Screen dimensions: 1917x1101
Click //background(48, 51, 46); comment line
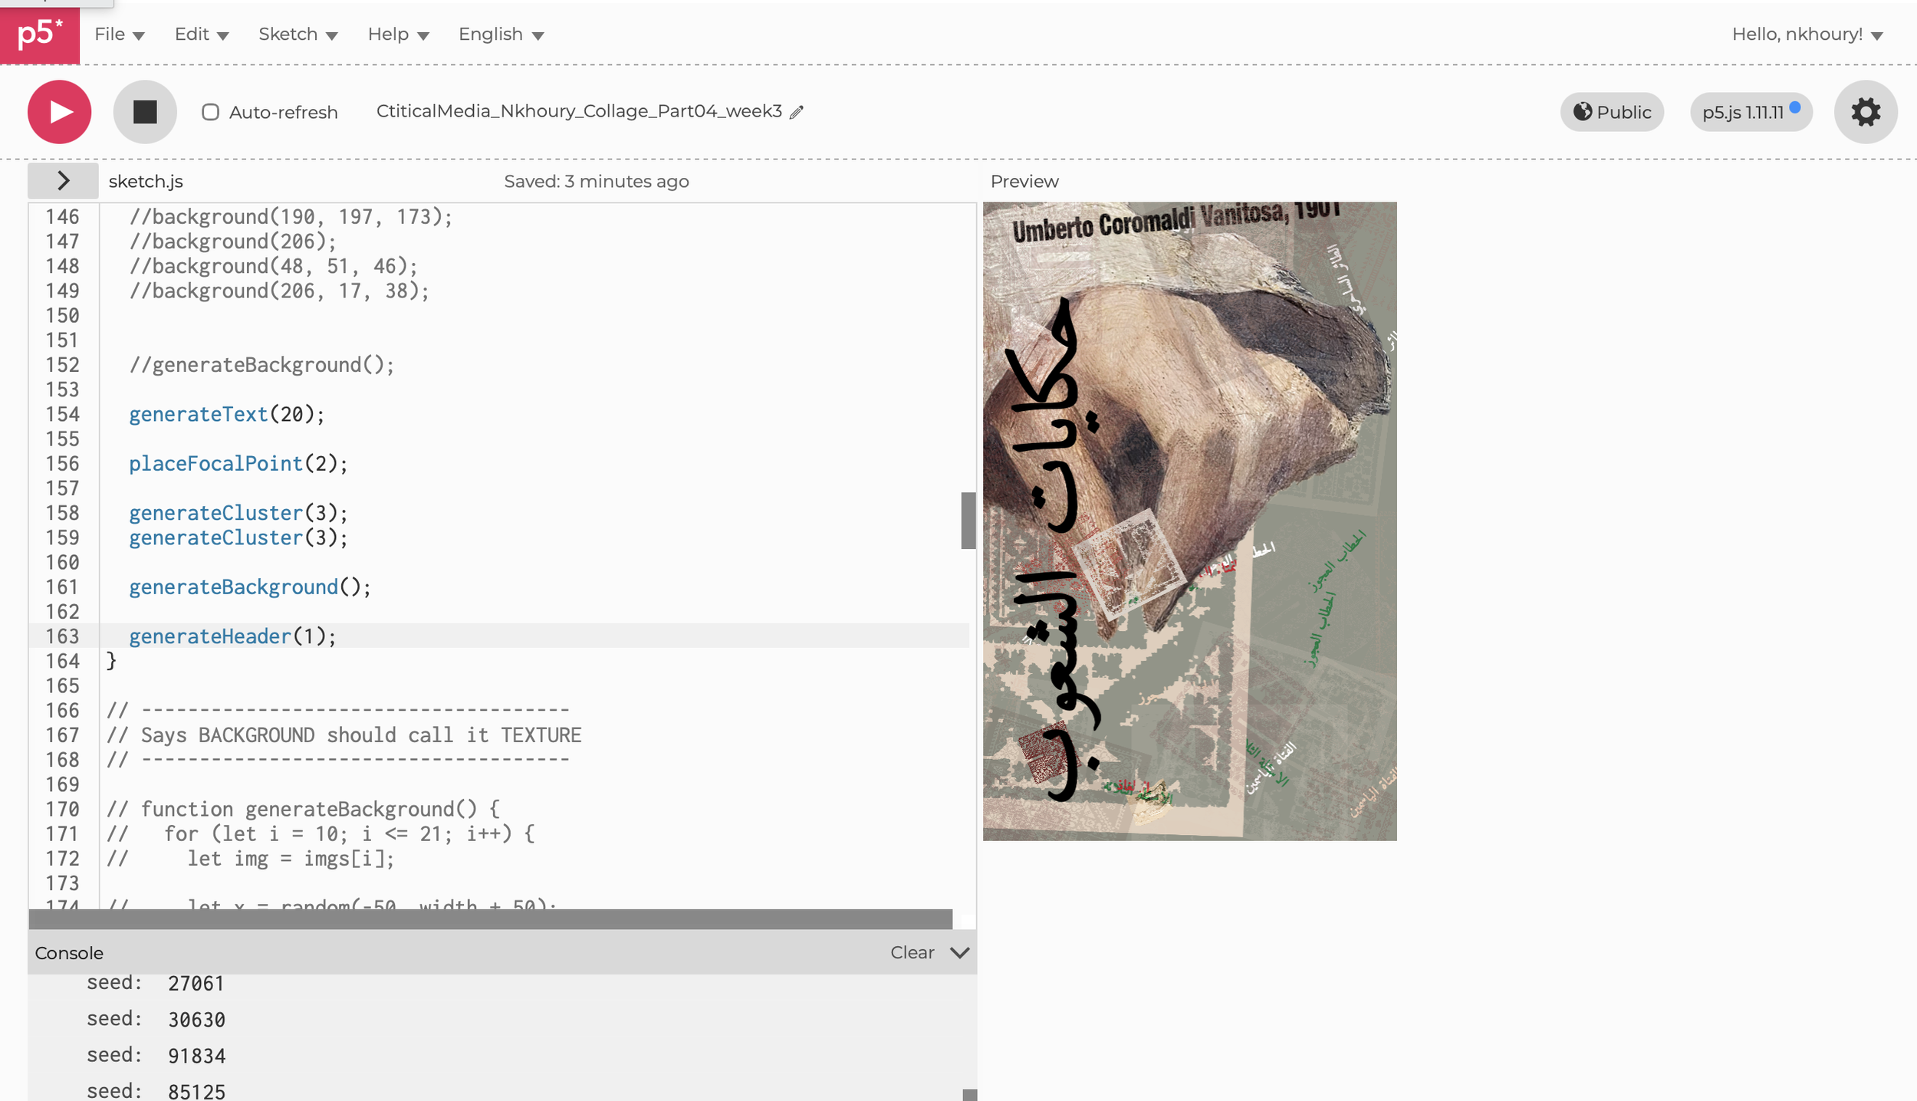click(x=273, y=265)
